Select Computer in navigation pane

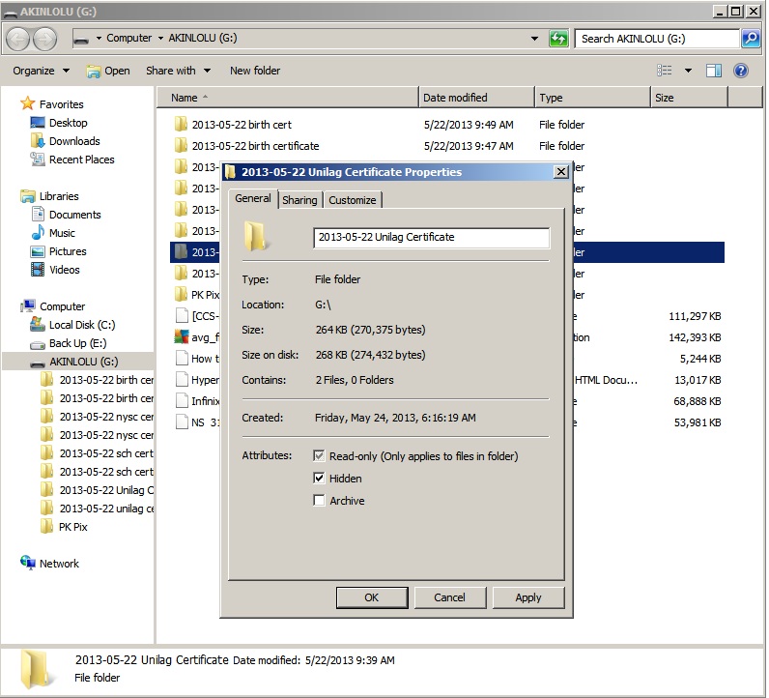[62, 306]
